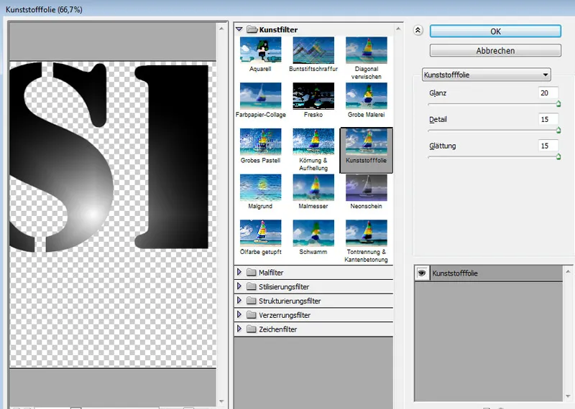
Task: Click the Glanz slider handle
Action: point(558,104)
